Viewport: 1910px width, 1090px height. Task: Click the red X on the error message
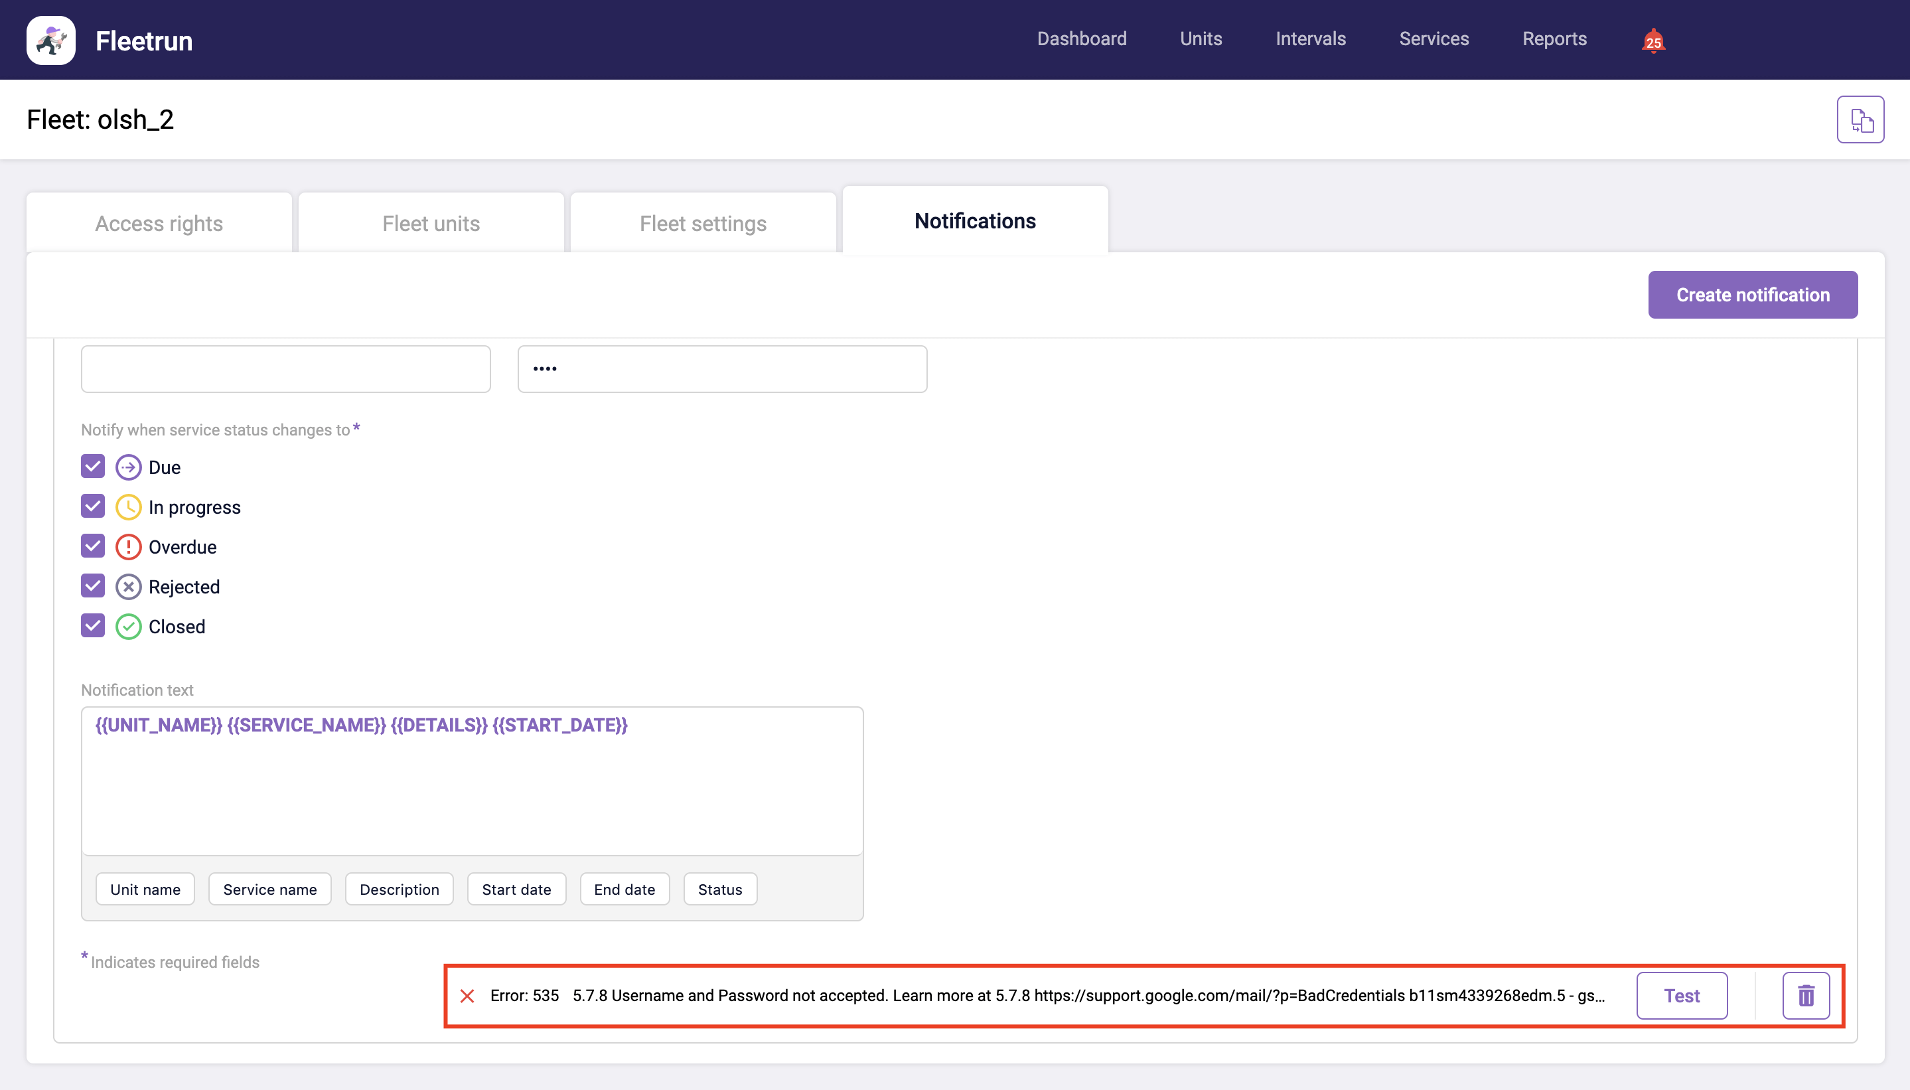[x=467, y=996]
